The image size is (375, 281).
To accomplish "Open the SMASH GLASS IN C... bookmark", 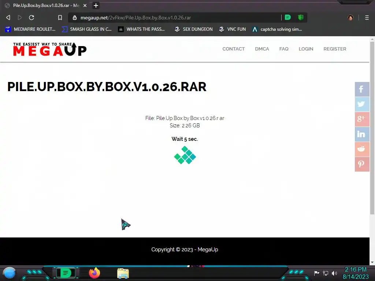I will click(86, 29).
